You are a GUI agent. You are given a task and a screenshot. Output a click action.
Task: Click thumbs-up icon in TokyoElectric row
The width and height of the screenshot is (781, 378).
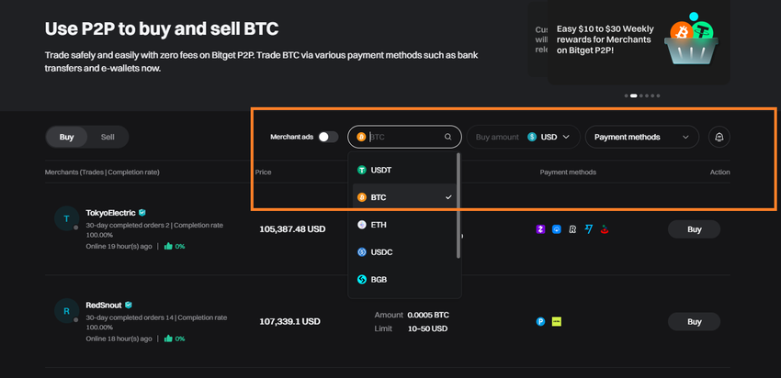pyautogui.click(x=168, y=246)
